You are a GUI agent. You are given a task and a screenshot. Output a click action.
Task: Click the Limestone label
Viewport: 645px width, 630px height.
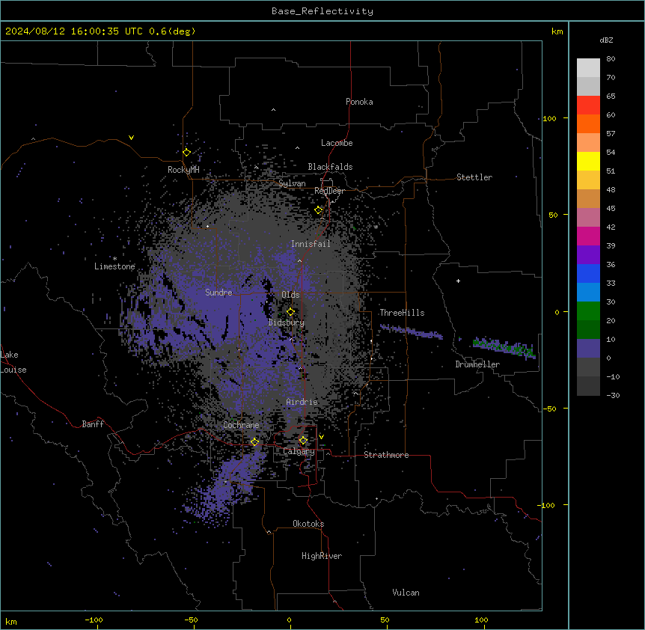point(114,266)
